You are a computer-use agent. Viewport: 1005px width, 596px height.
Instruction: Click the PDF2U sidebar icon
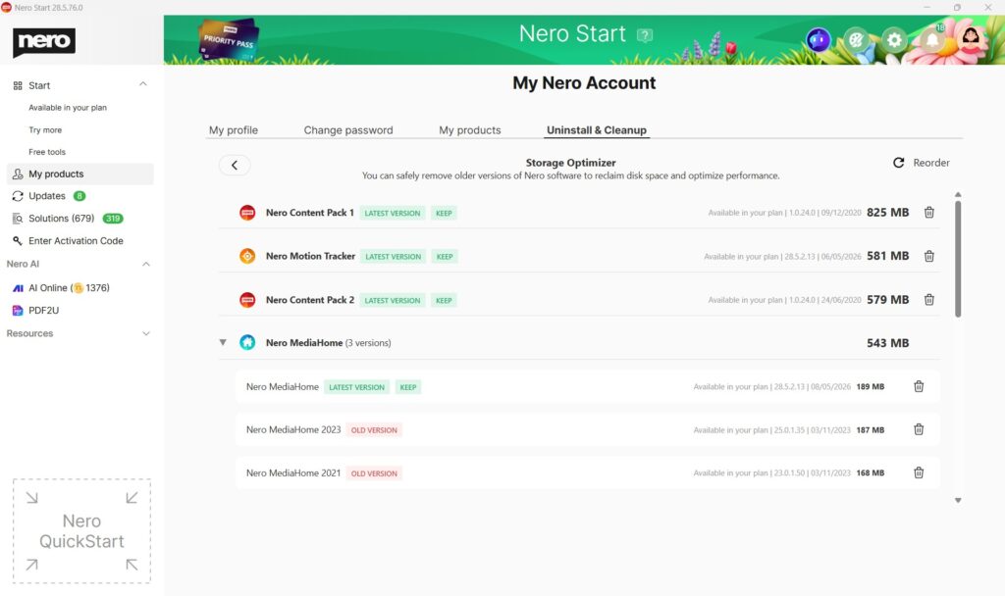[18, 311]
